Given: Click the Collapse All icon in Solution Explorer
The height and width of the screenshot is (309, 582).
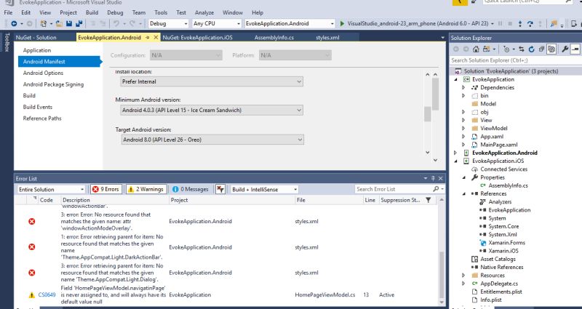Looking at the screenshot, I should pyautogui.click(x=541, y=49).
